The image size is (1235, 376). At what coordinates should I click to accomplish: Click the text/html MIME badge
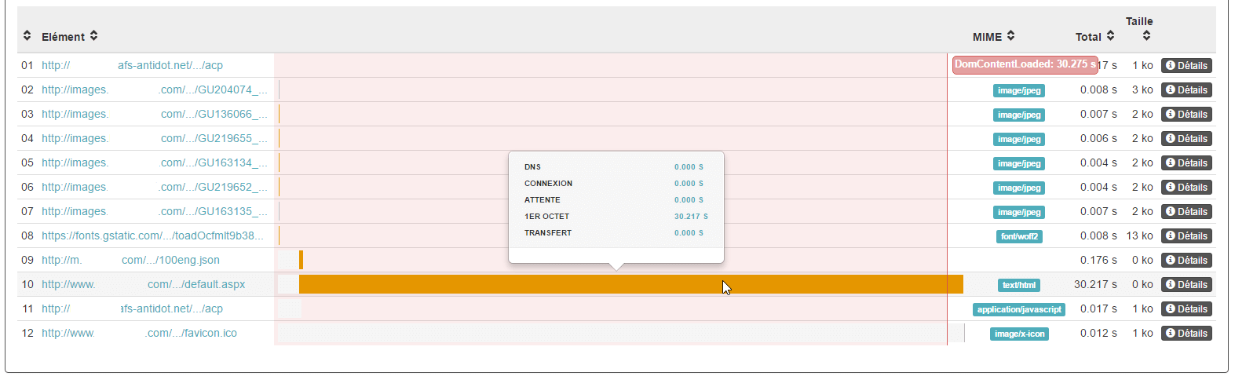tap(1019, 285)
